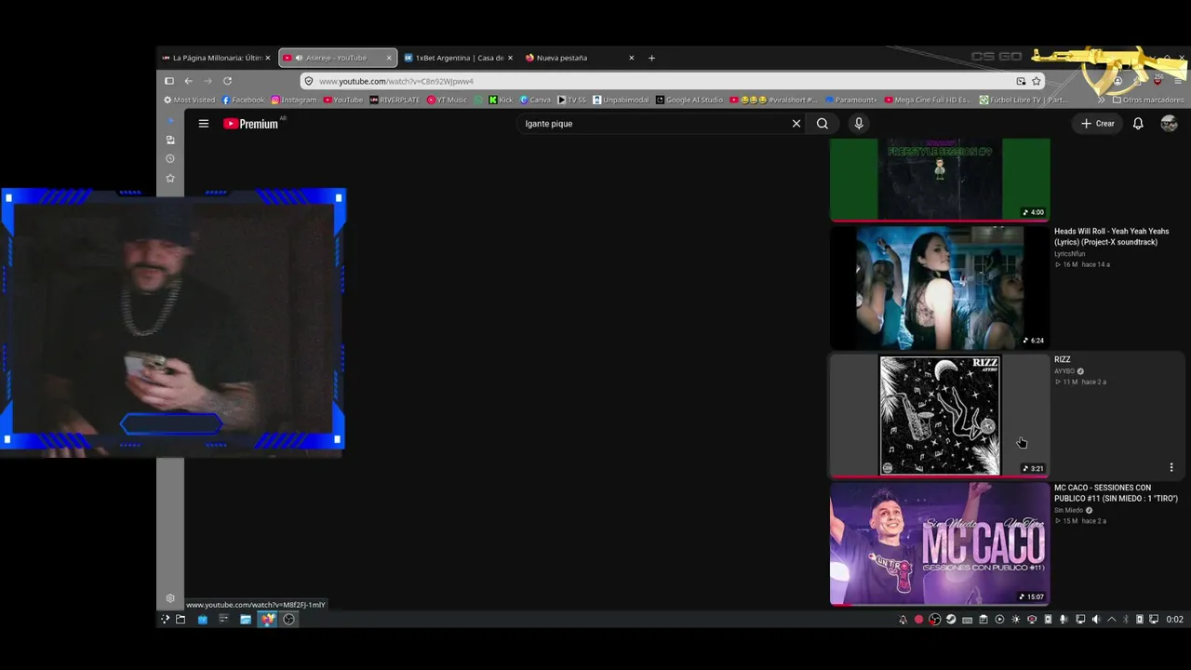
Task: Open the Heads Will Roll video title
Action: coord(1112,236)
